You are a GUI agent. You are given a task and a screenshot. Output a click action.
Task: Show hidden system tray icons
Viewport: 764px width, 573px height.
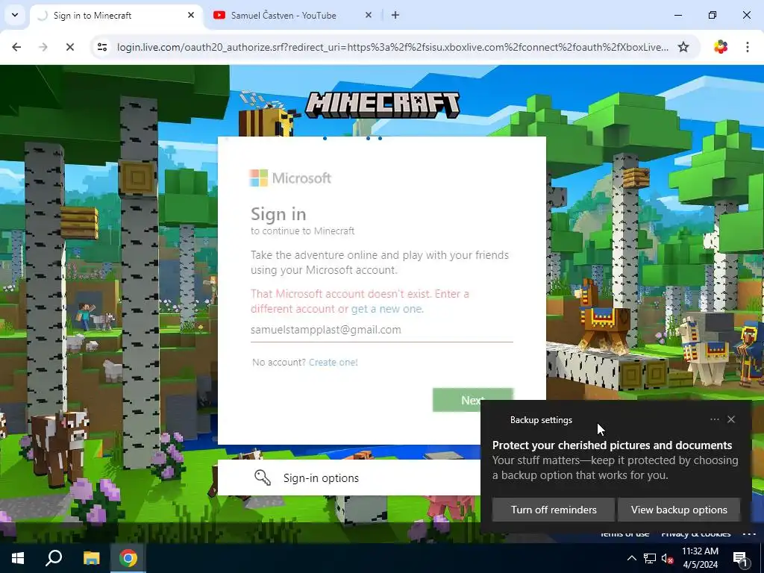click(x=631, y=558)
